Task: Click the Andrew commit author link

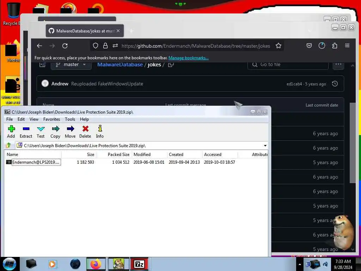Action: click(60, 84)
